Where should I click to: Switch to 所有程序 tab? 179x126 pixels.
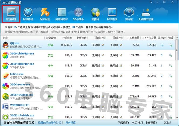point(71,123)
